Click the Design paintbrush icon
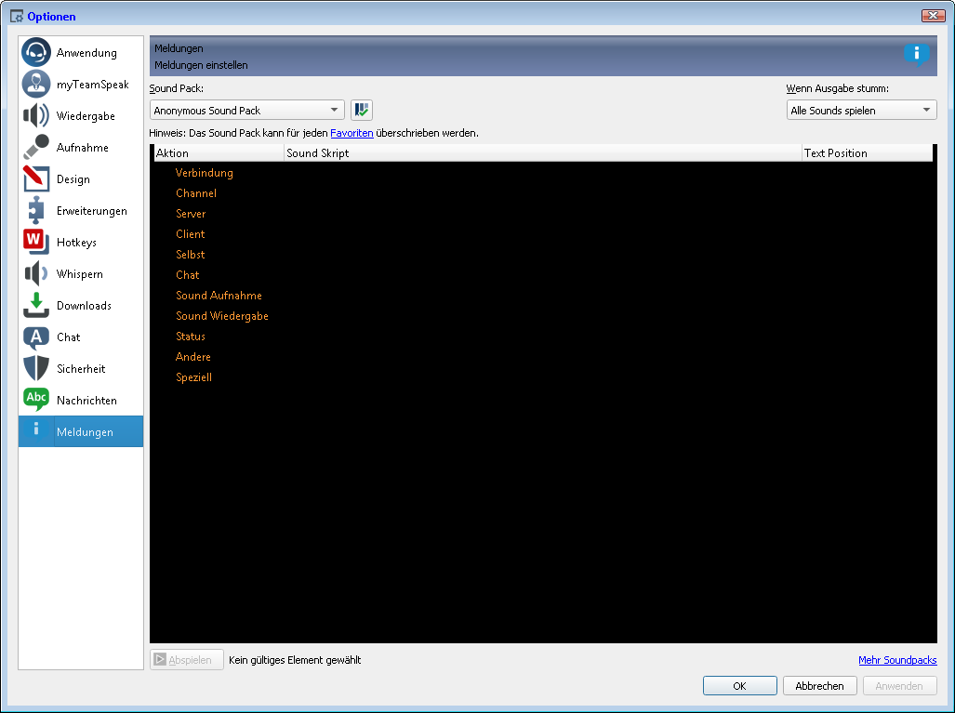 click(x=36, y=179)
